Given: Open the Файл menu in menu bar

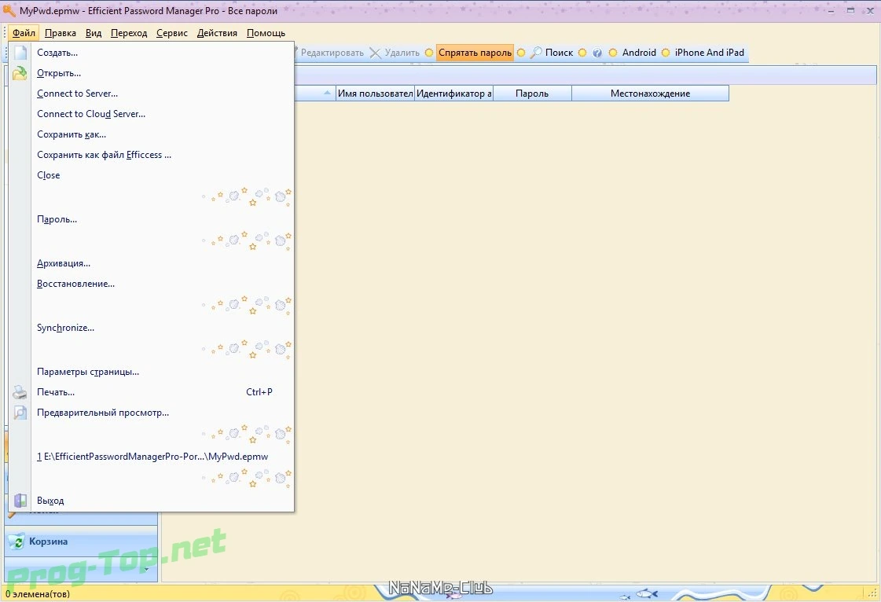Looking at the screenshot, I should click(24, 33).
